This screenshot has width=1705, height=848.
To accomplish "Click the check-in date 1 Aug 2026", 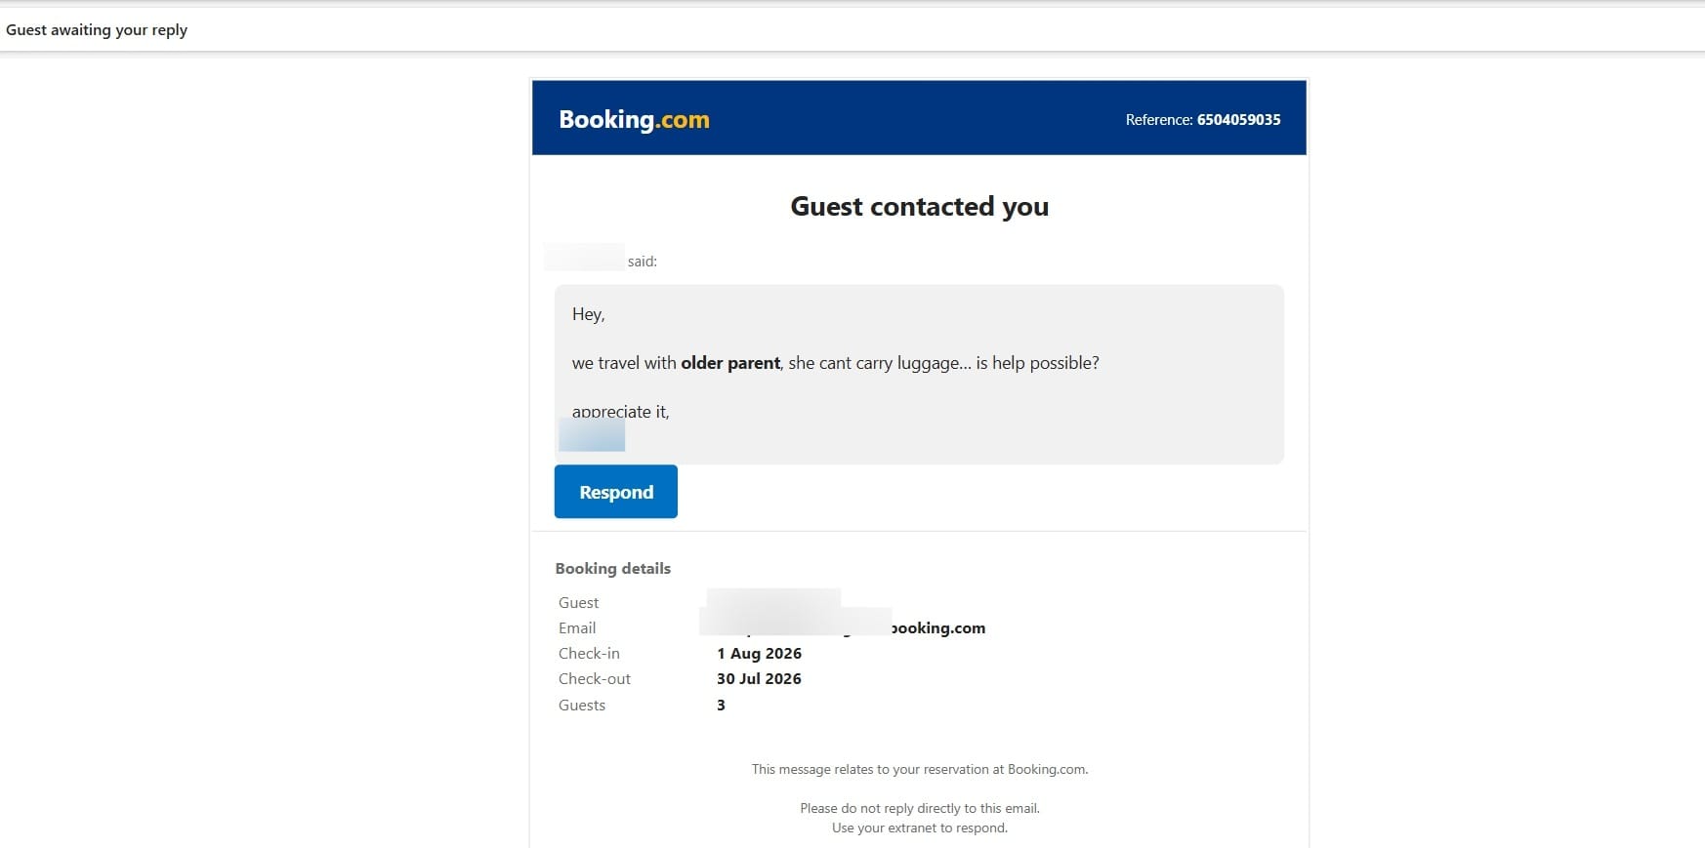I will click(x=759, y=654).
